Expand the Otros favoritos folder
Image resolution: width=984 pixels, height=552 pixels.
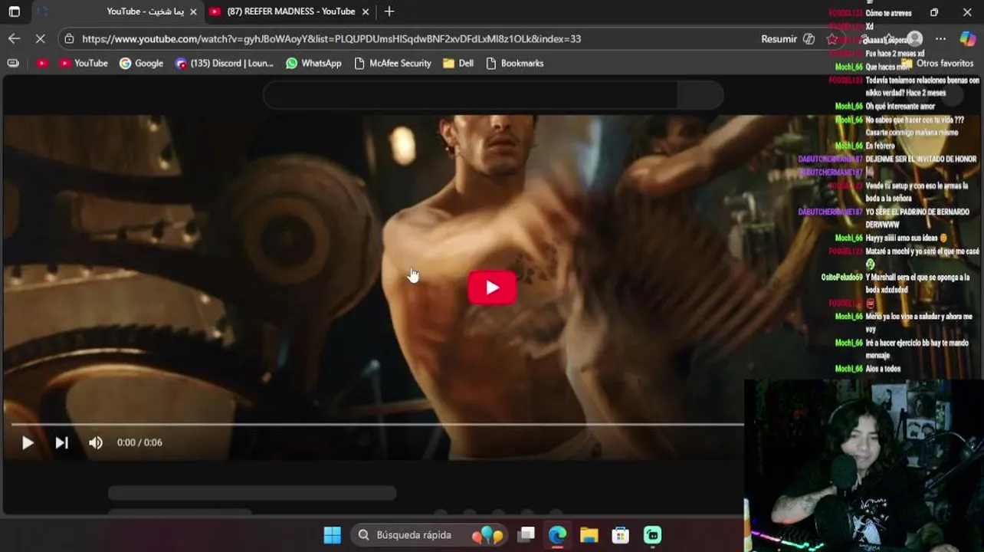936,63
